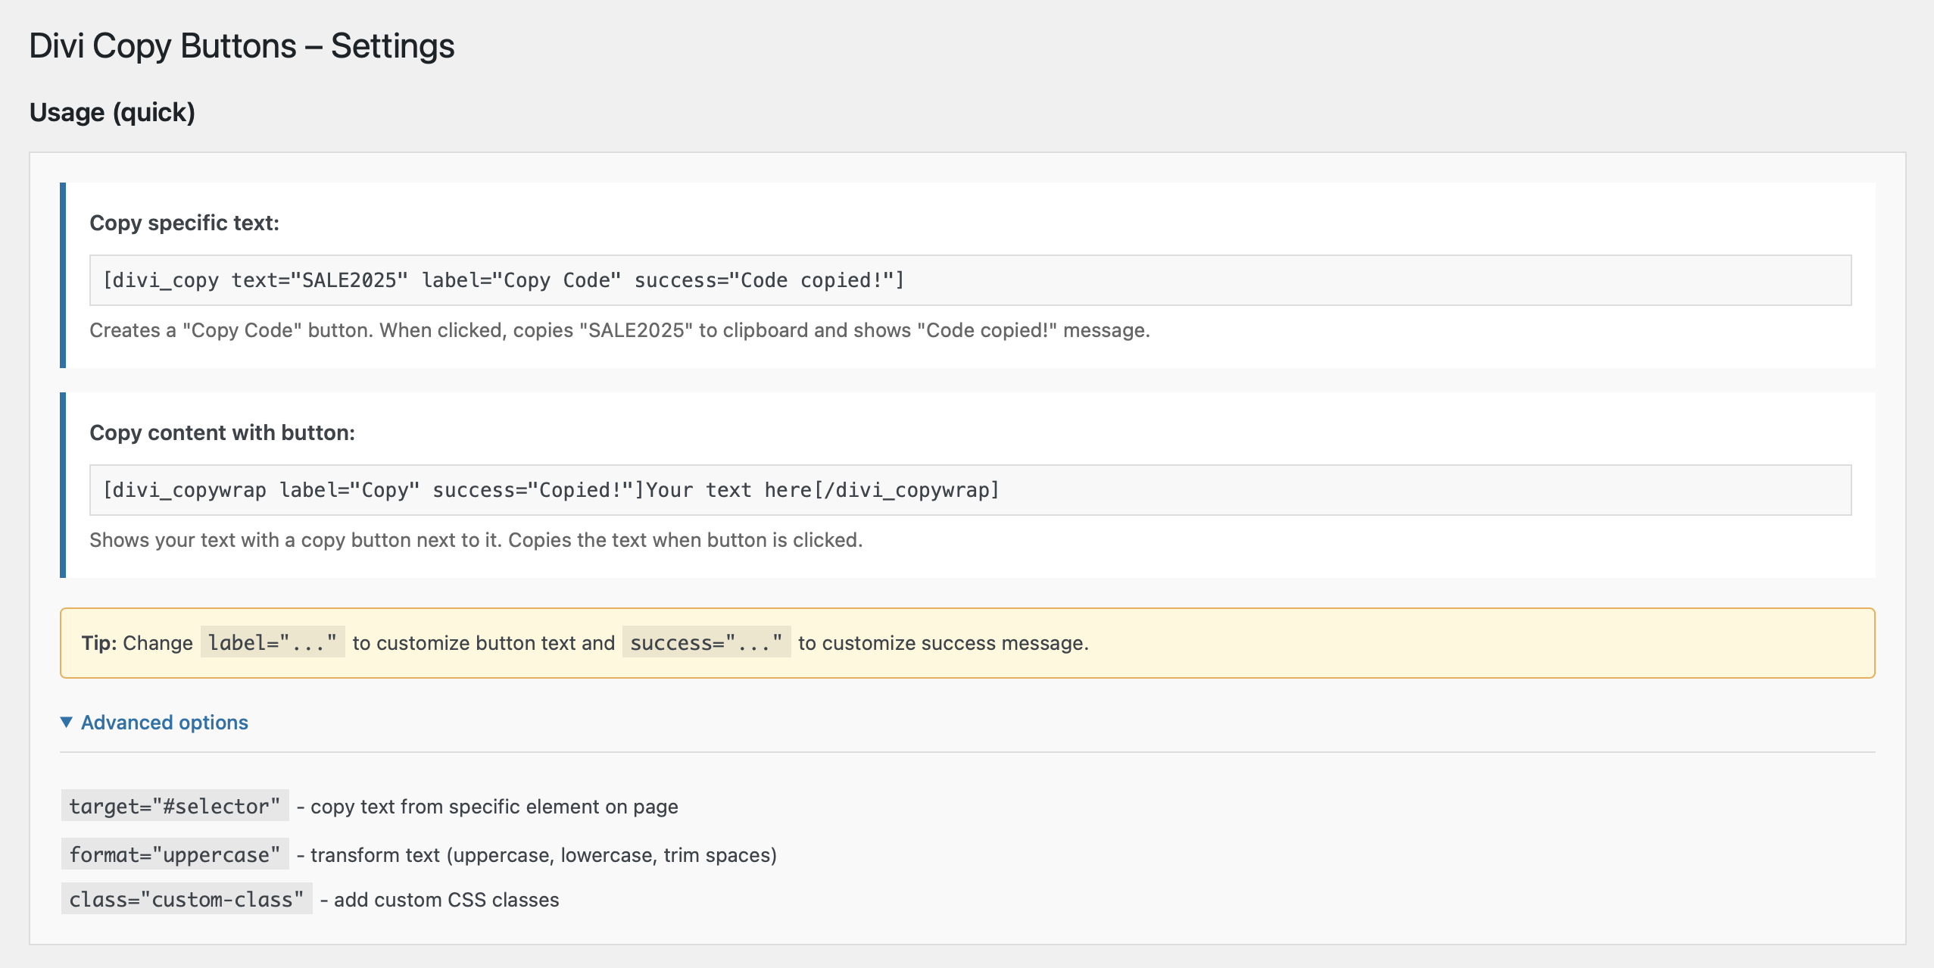1934x968 pixels.
Task: Click the label="..." code snippet in tip
Action: [x=273, y=642]
